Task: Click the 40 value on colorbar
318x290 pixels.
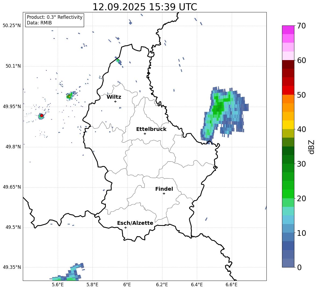Action: pos(301,129)
